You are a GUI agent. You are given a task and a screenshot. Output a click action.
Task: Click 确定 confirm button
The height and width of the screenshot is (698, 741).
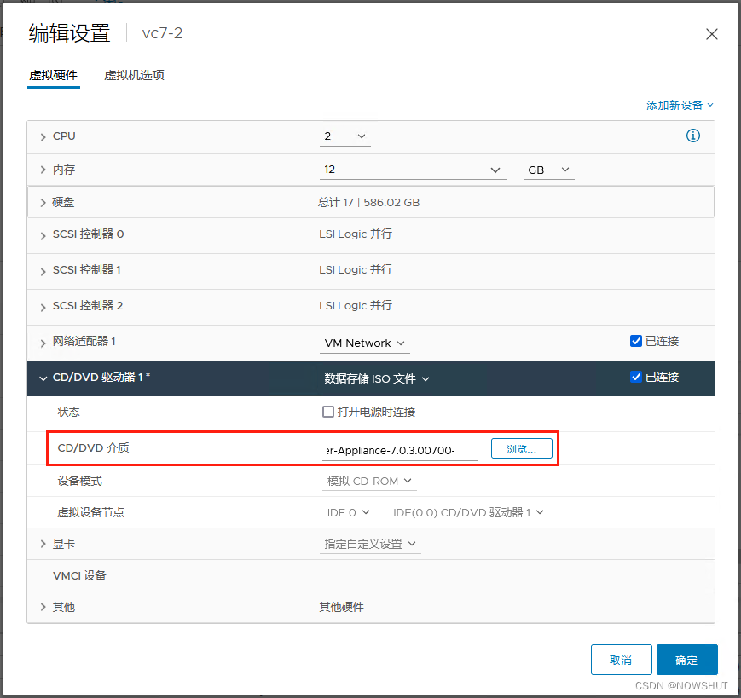686,660
